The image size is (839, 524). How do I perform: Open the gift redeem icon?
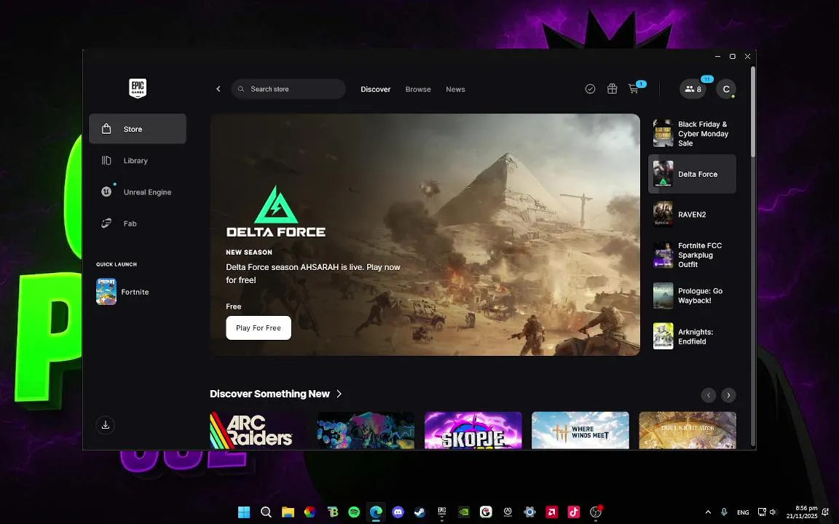coord(612,89)
